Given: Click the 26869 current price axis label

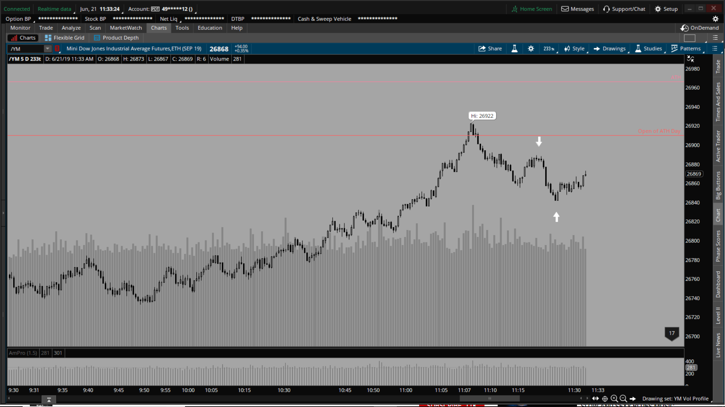Looking at the screenshot, I should click(694, 174).
